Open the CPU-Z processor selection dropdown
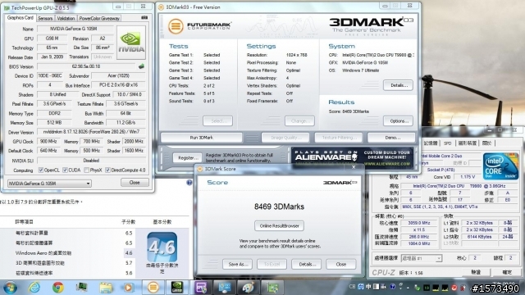Screen dimensions: 525x295 point(421,258)
